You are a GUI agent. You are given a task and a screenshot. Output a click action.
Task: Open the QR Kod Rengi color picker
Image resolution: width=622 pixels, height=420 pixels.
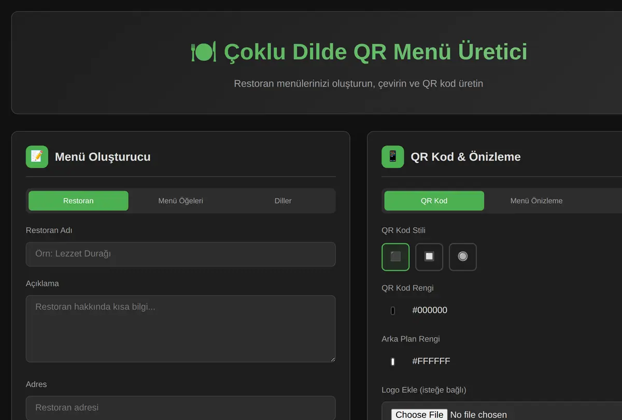coord(393,310)
